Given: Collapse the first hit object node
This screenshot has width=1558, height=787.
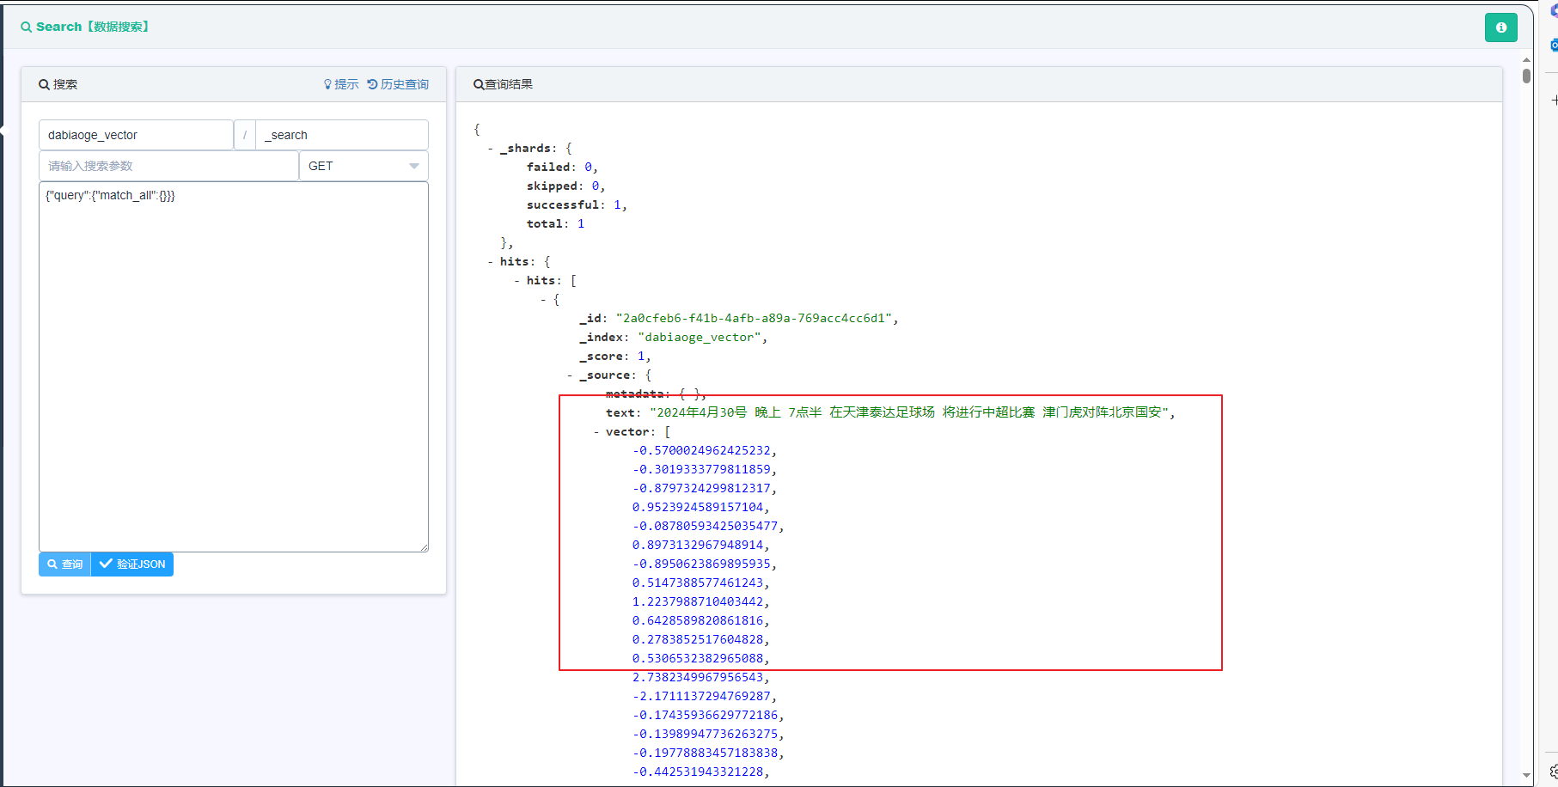Looking at the screenshot, I should tap(543, 300).
